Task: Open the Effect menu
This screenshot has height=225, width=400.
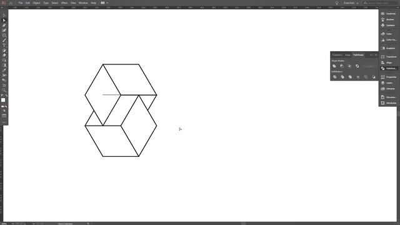Action: point(64,2)
